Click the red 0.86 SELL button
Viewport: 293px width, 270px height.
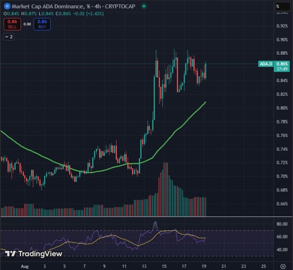(x=12, y=24)
